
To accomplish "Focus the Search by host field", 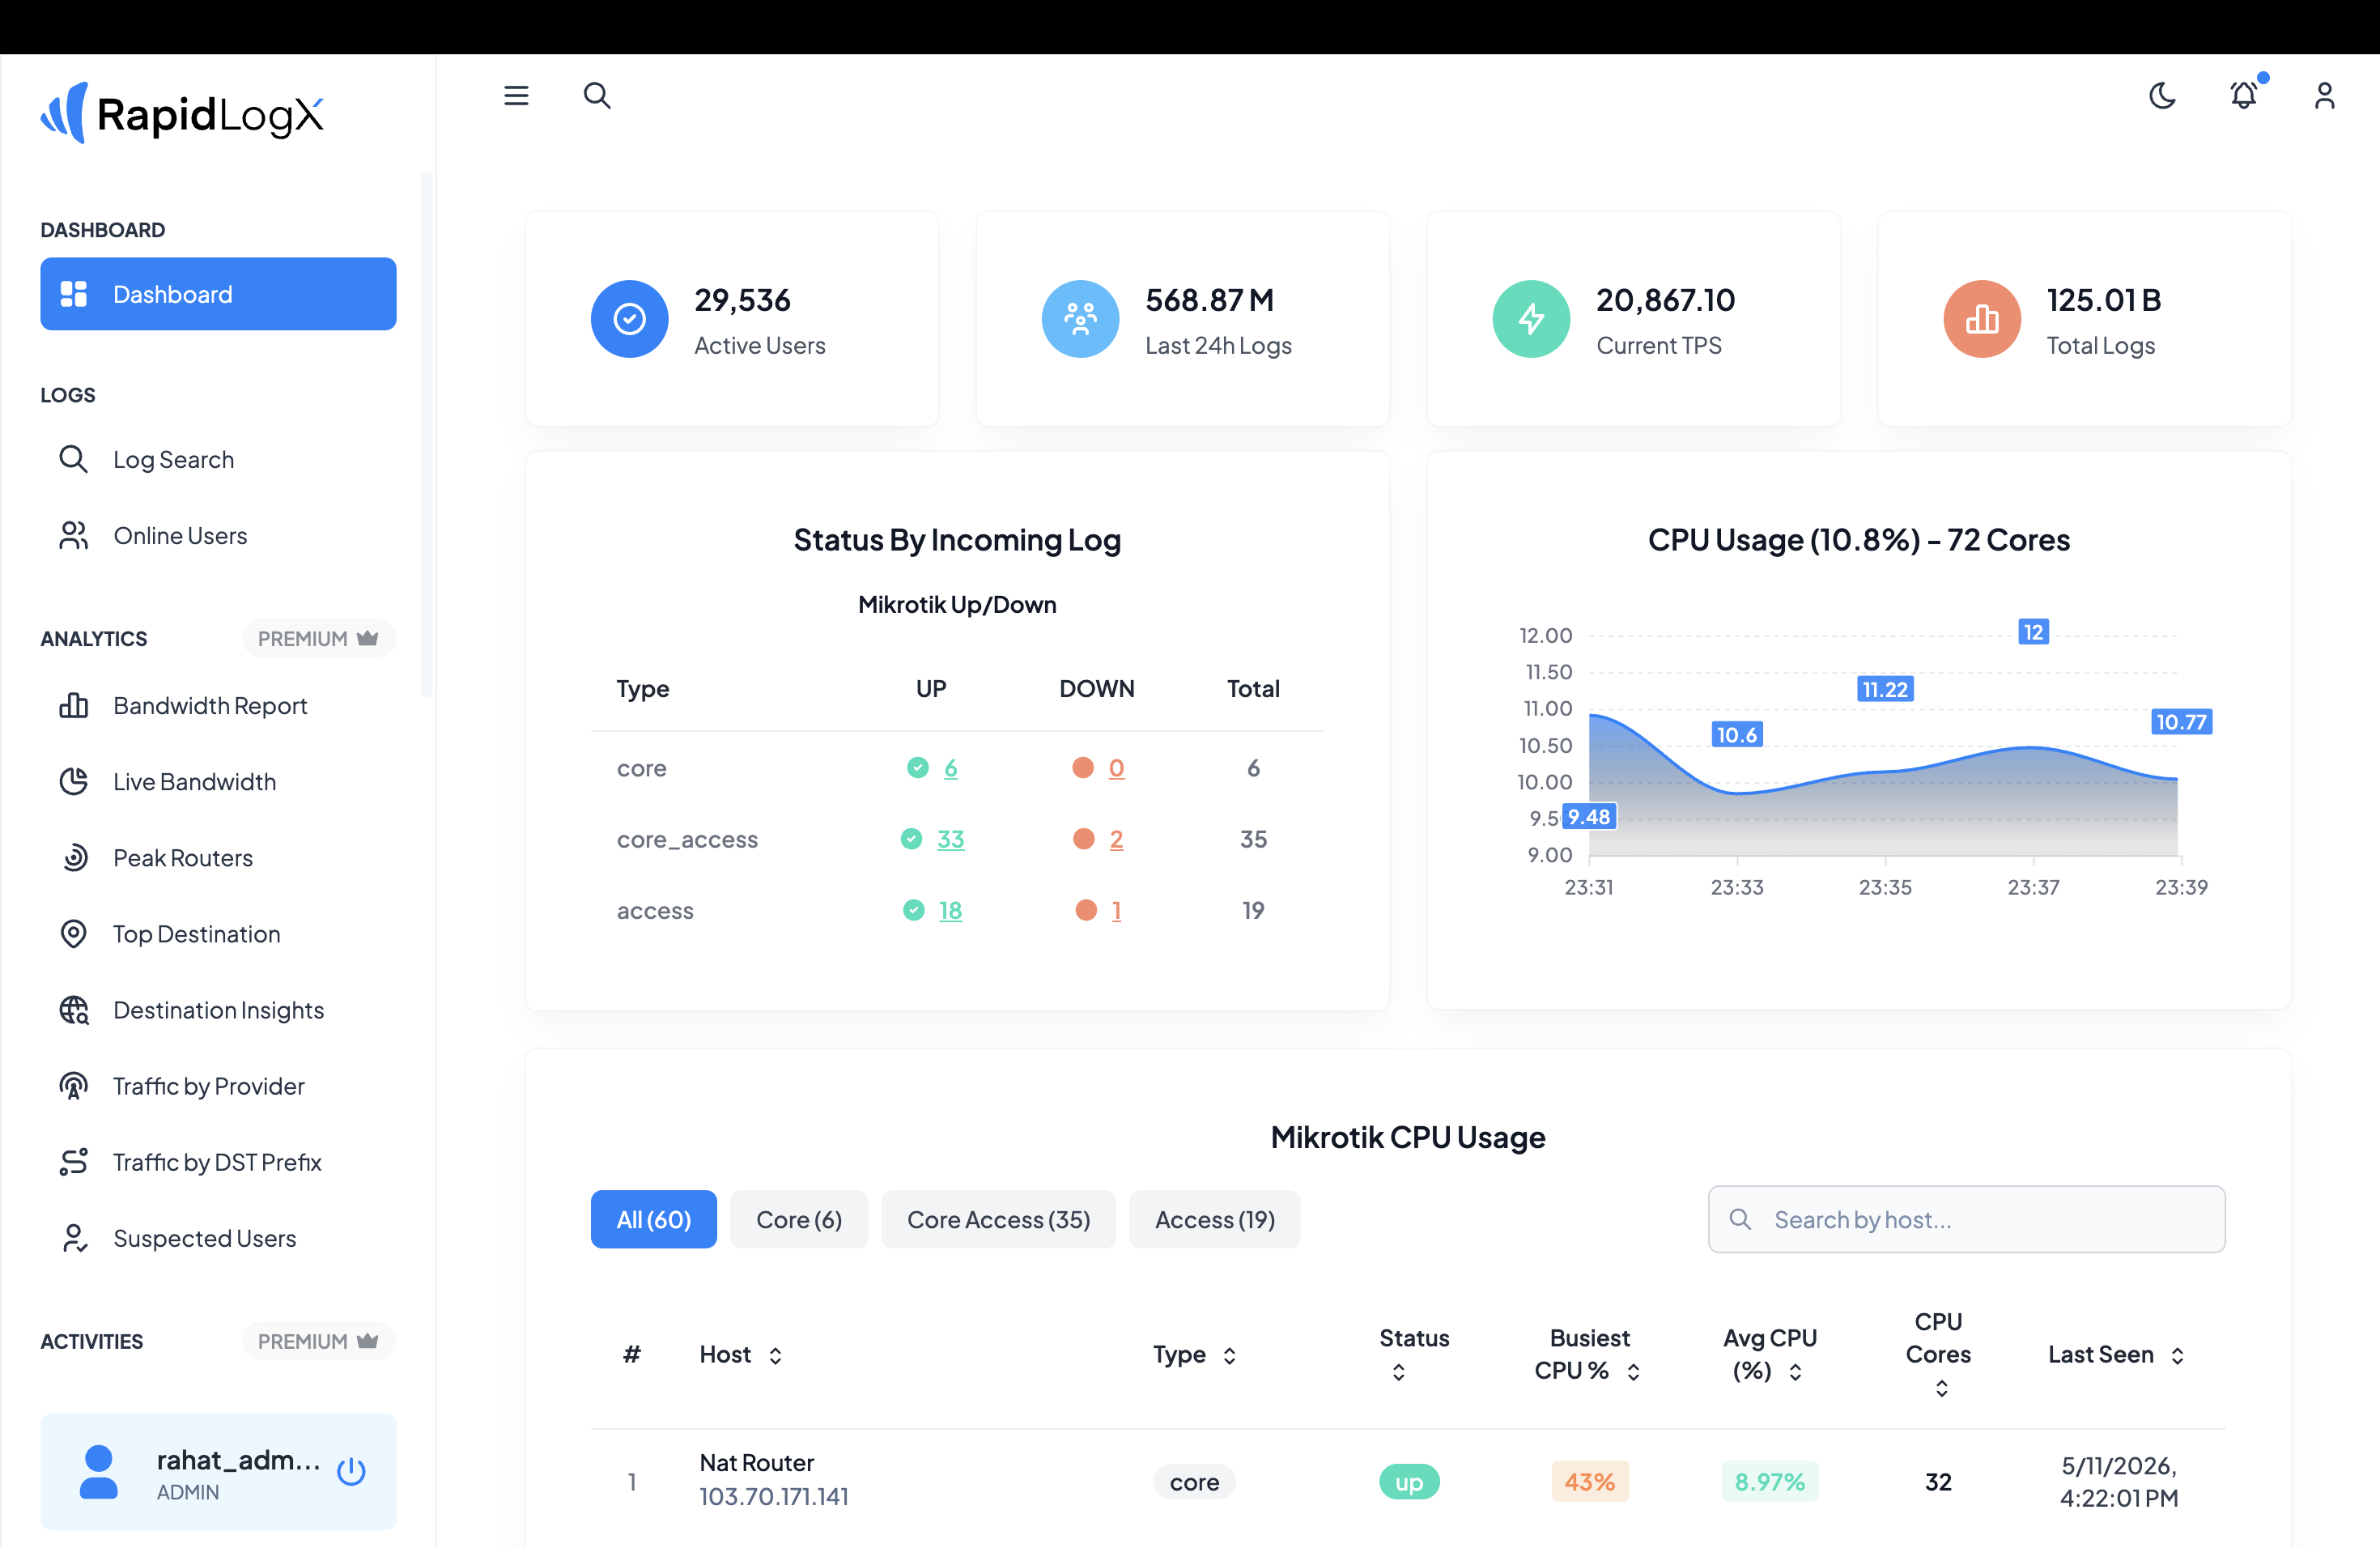I will point(1966,1219).
